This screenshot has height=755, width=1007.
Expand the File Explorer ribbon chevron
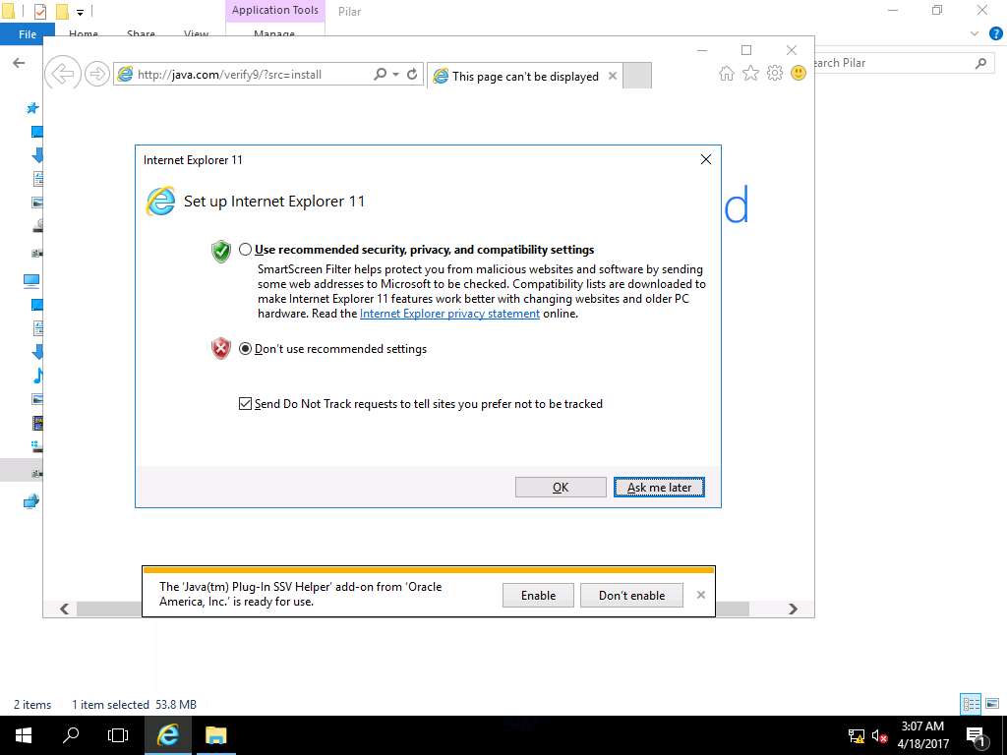coord(975,34)
